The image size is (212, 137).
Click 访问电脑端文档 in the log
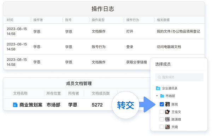pyautogui.click(x=169, y=47)
